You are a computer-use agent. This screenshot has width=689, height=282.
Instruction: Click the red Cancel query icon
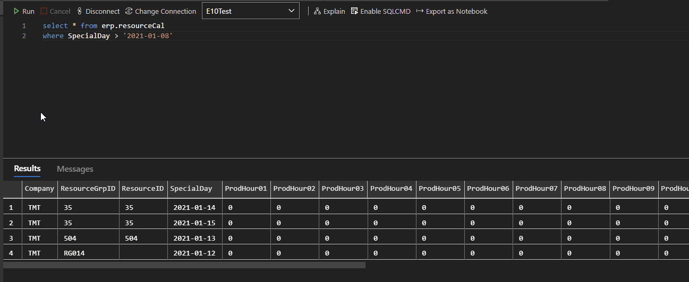coord(44,11)
